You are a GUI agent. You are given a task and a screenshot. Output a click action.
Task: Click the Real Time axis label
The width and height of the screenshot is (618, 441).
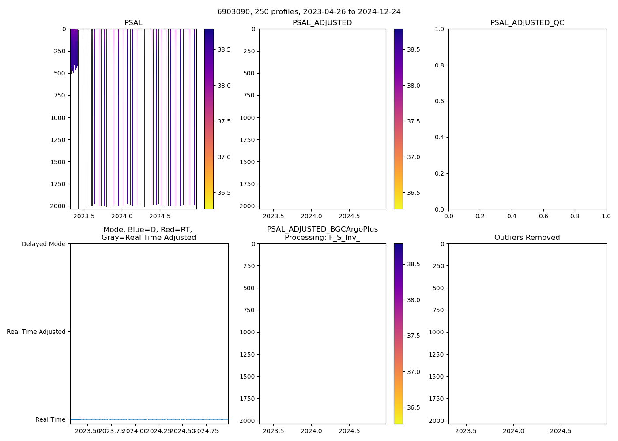tap(50, 419)
